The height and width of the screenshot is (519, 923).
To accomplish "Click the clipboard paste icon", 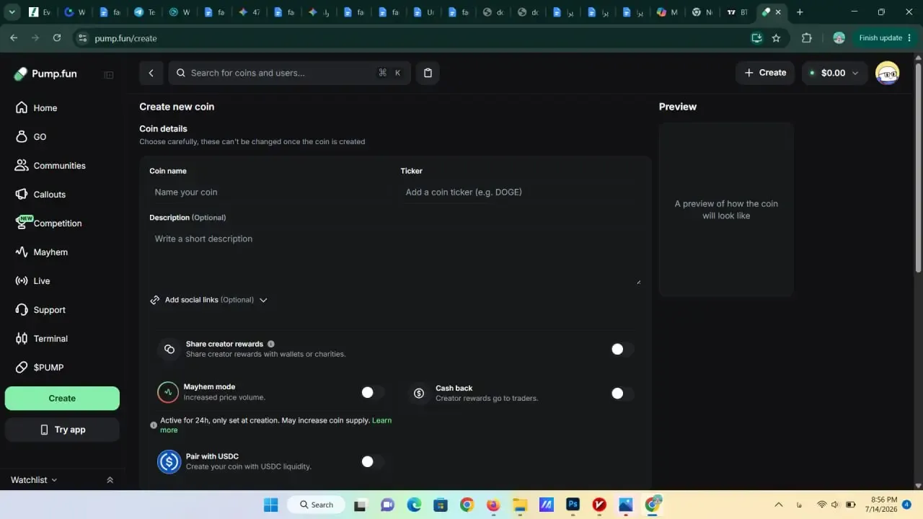I will tap(428, 73).
